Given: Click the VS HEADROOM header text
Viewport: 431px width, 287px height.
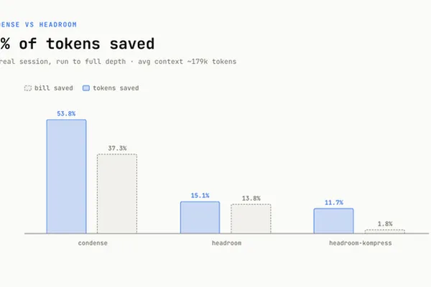Looking at the screenshot, I should [51, 24].
